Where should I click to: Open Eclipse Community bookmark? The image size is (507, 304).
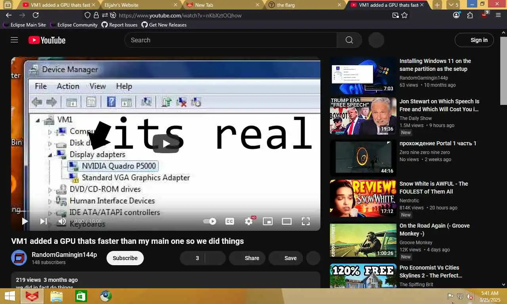point(74,25)
